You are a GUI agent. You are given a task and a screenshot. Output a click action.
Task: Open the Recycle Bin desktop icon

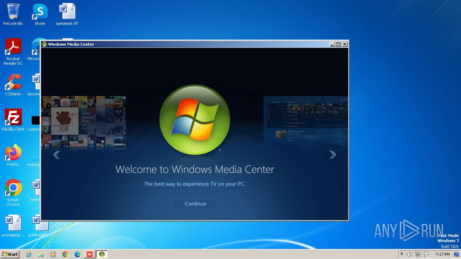coord(13,14)
